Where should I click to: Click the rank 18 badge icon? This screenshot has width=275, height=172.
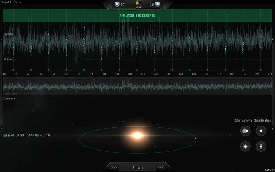158,4
